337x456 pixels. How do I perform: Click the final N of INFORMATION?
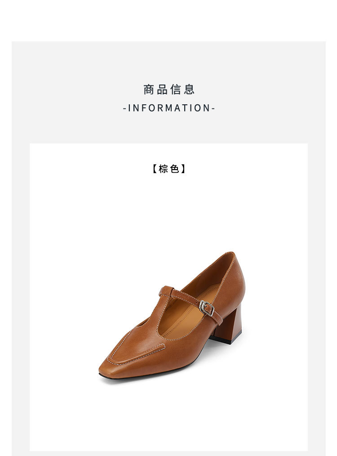[207, 108]
